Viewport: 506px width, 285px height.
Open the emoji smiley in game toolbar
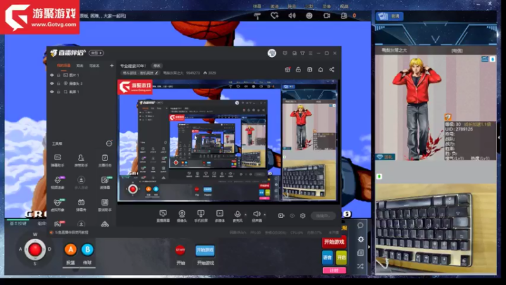[309, 15]
